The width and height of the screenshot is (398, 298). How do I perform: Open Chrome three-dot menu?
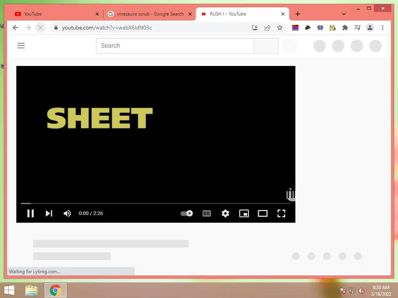(x=382, y=28)
